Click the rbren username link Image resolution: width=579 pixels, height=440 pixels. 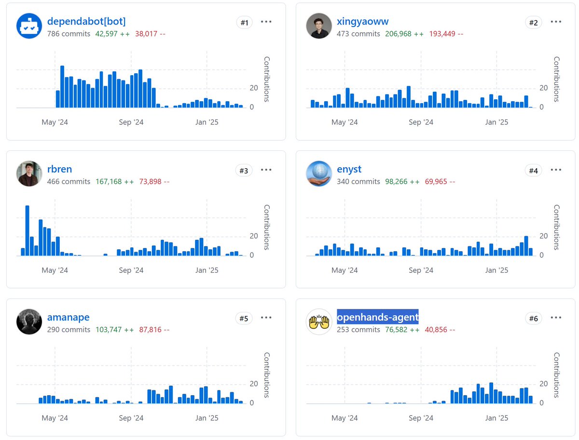click(x=59, y=169)
